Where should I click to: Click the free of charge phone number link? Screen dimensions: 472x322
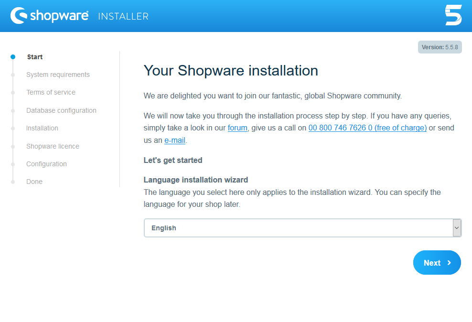[367, 128]
